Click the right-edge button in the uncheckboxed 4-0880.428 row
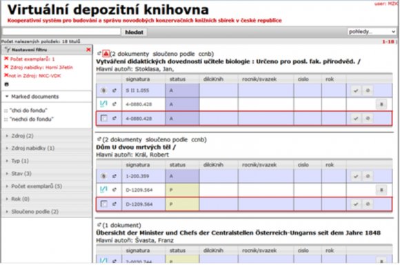This screenshot has width=400, height=265. pyautogui.click(x=381, y=104)
